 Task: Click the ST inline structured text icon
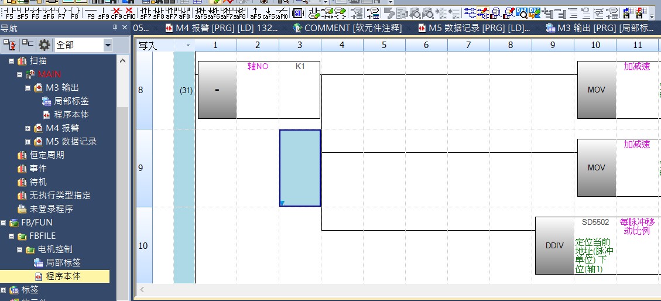pyautogui.click(x=298, y=13)
